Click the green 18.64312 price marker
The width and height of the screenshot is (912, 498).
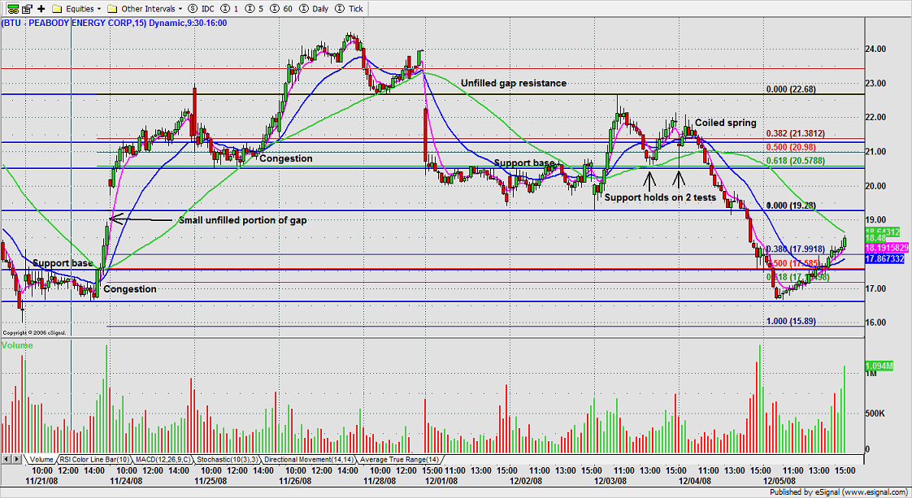click(x=883, y=232)
